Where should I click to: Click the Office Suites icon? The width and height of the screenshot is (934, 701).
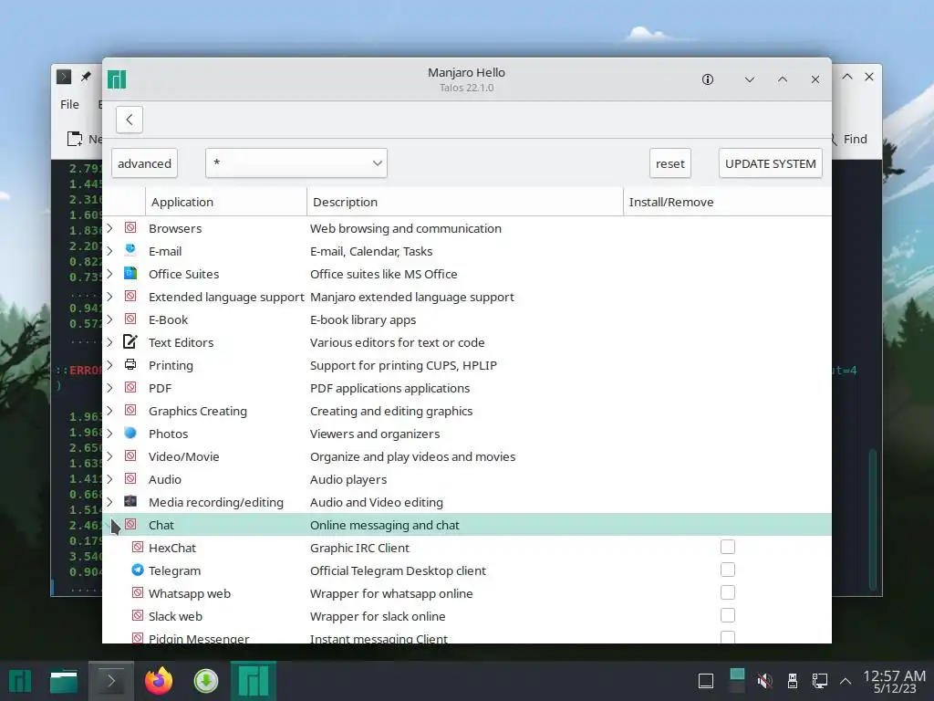pyautogui.click(x=130, y=274)
